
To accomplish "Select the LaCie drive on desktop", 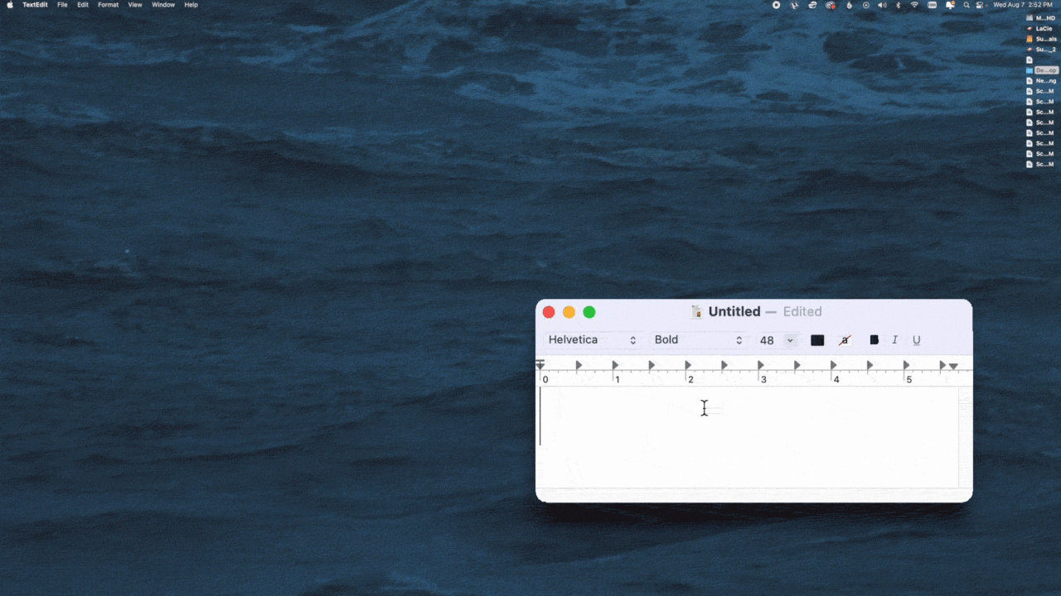I will pyautogui.click(x=1043, y=28).
